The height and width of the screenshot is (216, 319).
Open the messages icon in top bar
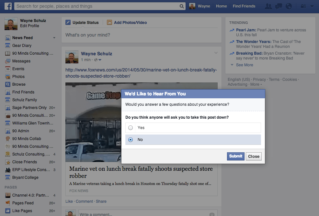(279, 6)
